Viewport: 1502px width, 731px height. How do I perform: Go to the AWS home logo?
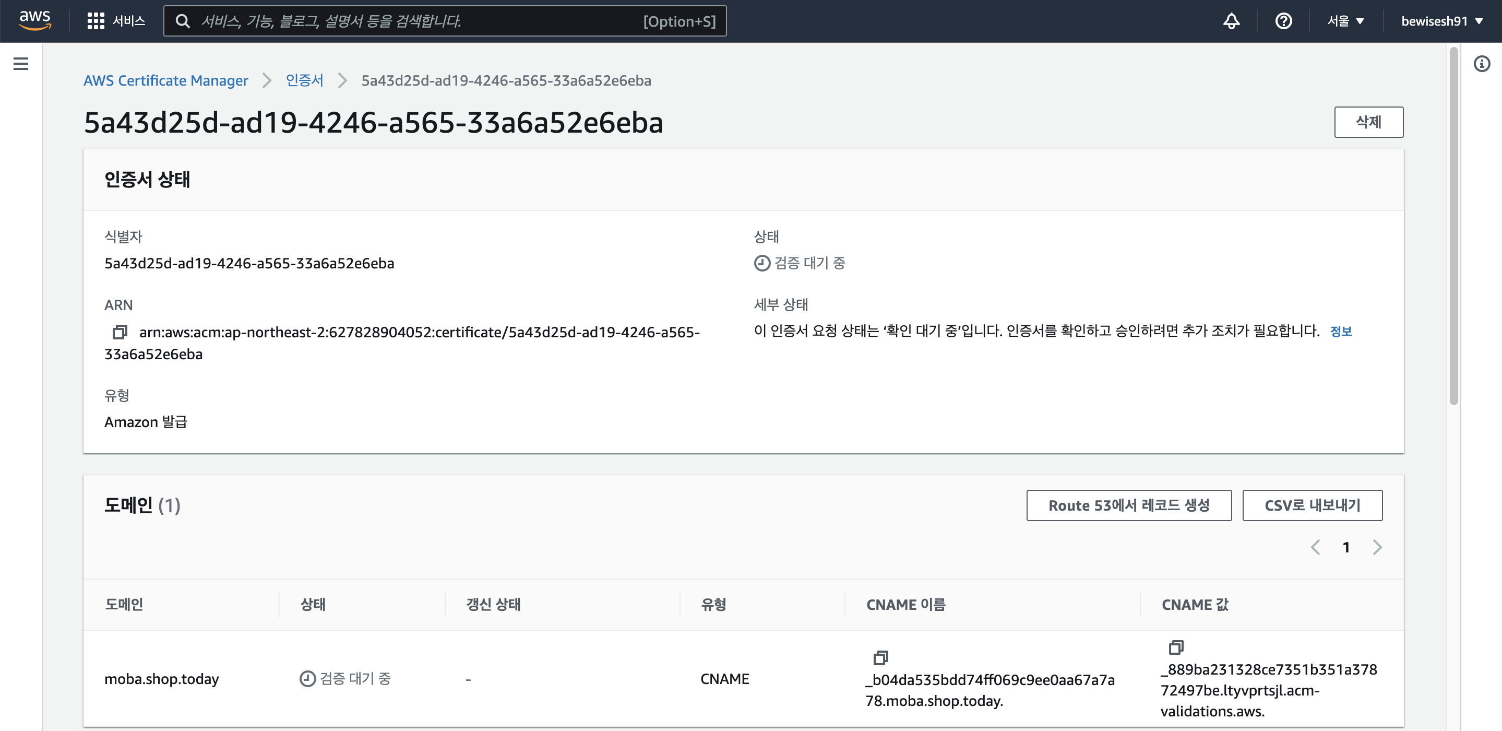(x=35, y=20)
